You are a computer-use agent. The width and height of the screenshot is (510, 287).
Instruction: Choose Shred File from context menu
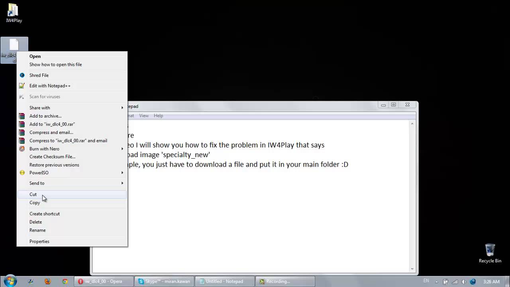[x=39, y=75]
